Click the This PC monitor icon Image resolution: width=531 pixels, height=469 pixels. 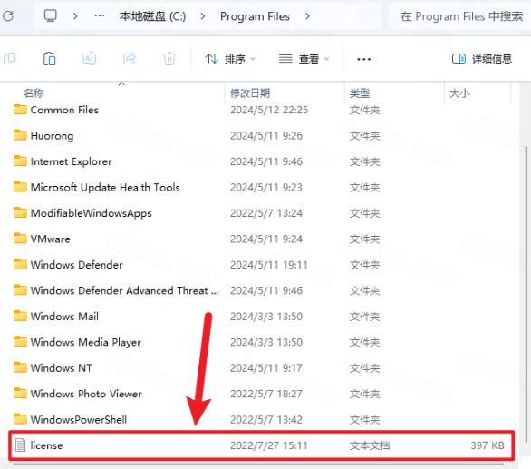click(x=51, y=15)
